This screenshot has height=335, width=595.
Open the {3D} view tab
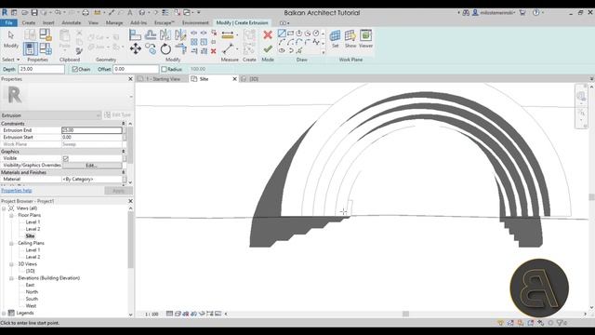254,79
